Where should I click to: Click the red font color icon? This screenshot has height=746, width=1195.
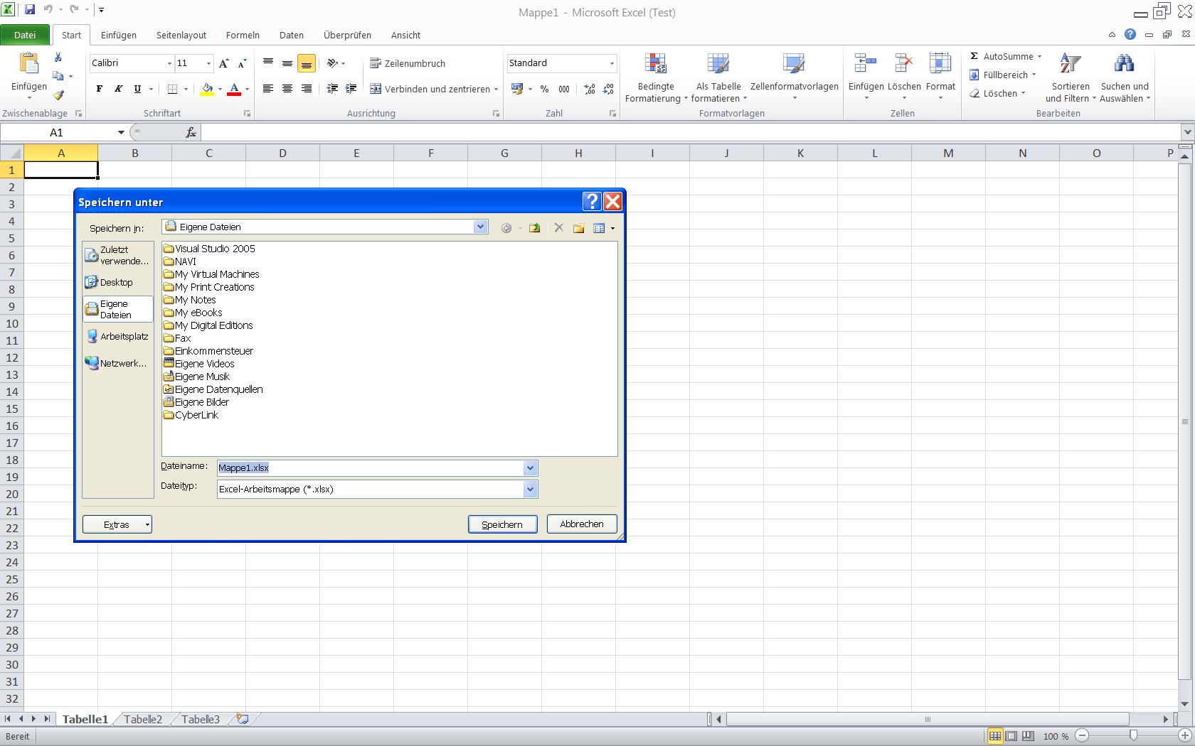pos(235,90)
